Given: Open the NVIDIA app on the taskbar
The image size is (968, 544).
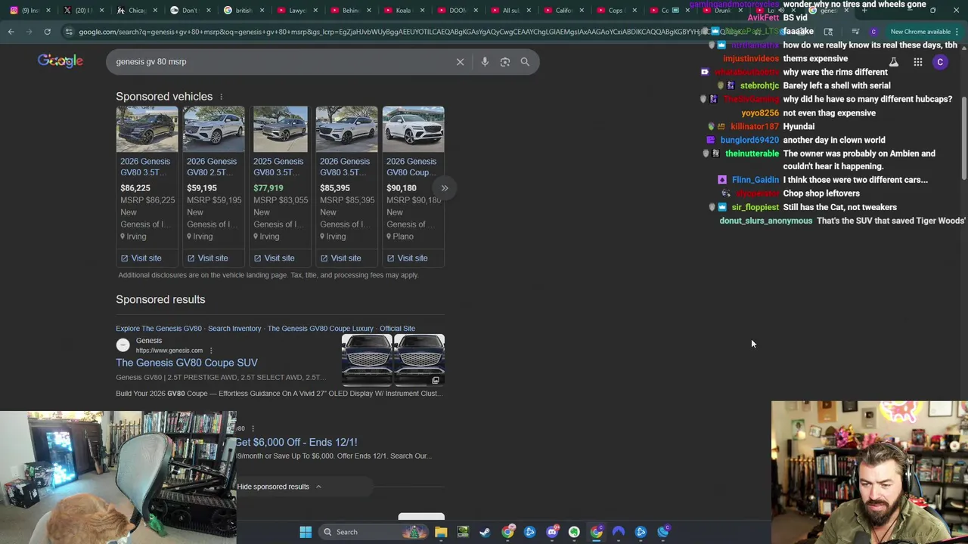Looking at the screenshot, I should [x=463, y=532].
